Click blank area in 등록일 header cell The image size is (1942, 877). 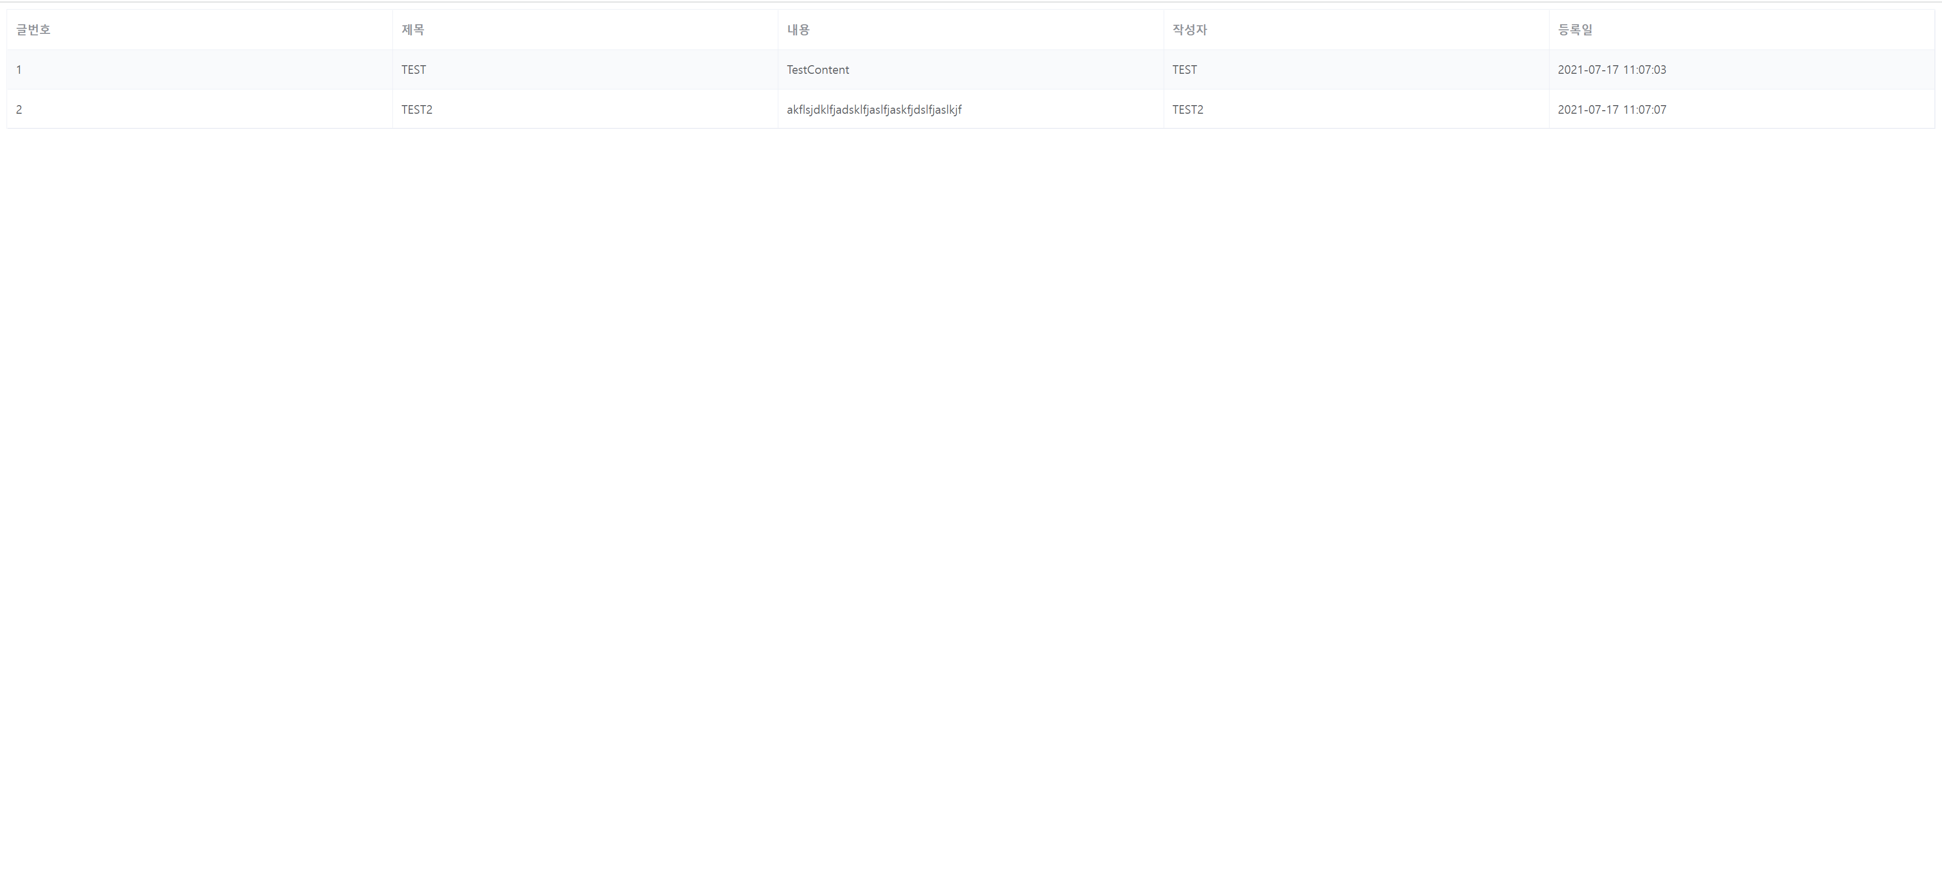(x=1772, y=30)
